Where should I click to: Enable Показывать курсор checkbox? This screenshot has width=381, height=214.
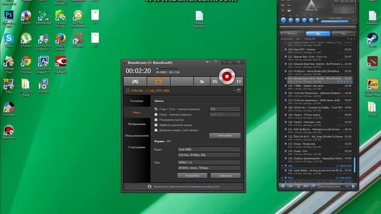tap(156, 120)
